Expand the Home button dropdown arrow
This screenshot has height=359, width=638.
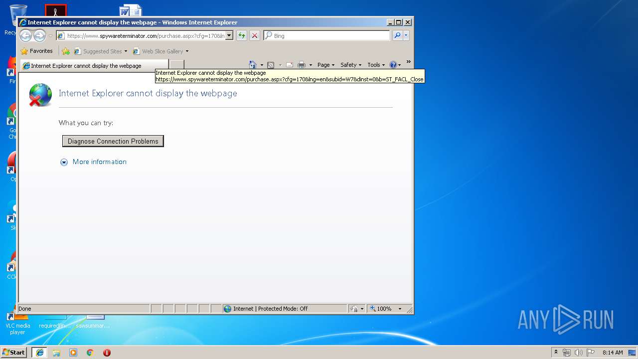coord(262,65)
